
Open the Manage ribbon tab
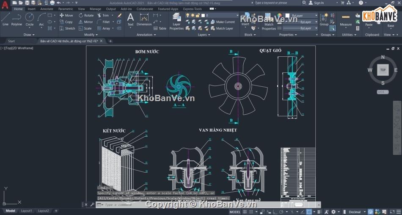point(95,9)
